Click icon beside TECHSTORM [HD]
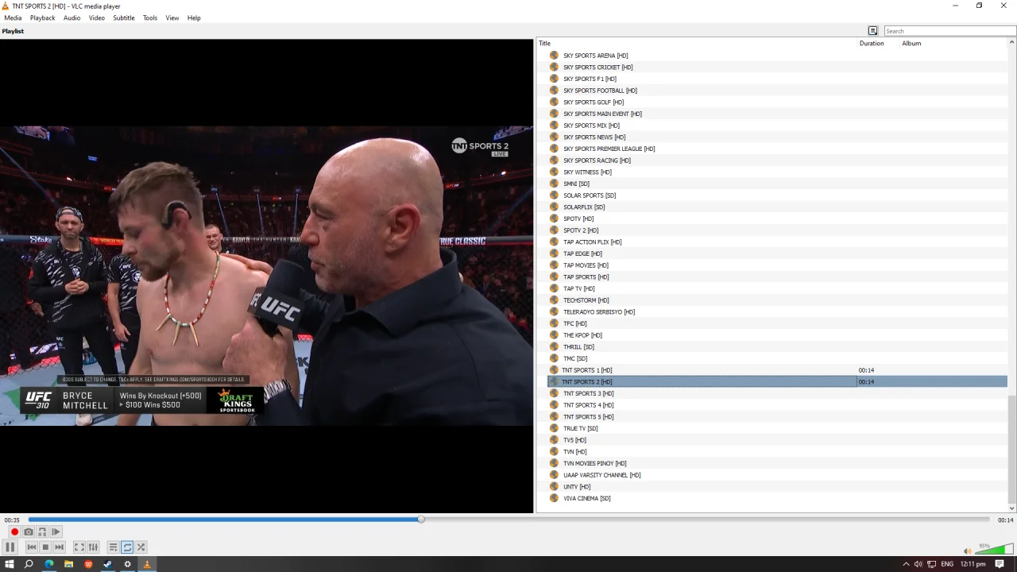1017x572 pixels. [x=555, y=300]
